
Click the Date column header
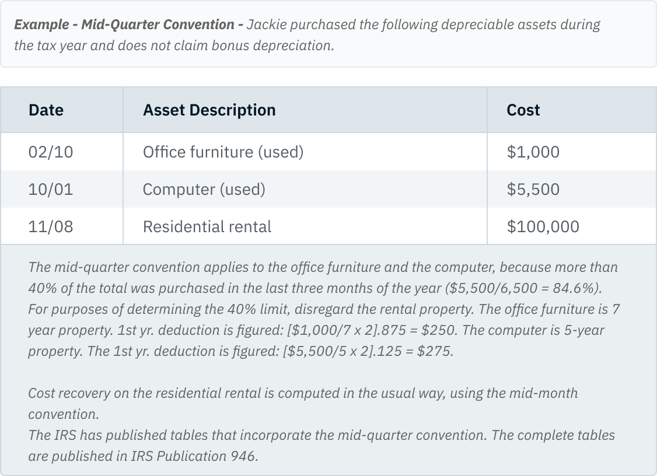coord(46,110)
